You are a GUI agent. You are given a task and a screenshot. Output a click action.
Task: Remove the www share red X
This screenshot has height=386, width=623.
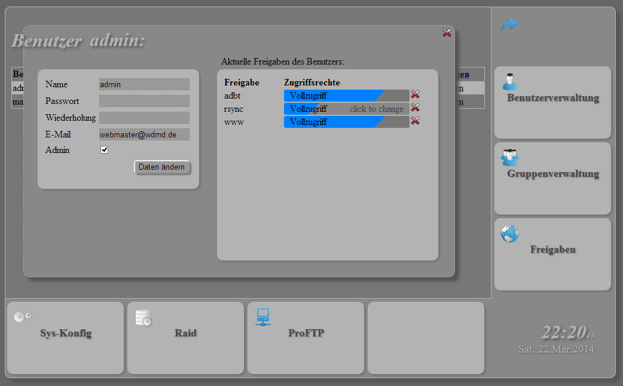(415, 121)
